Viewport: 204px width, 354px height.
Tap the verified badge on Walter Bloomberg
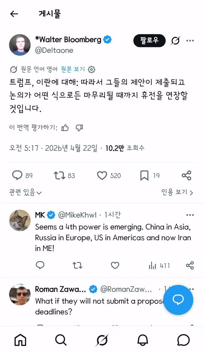point(107,39)
